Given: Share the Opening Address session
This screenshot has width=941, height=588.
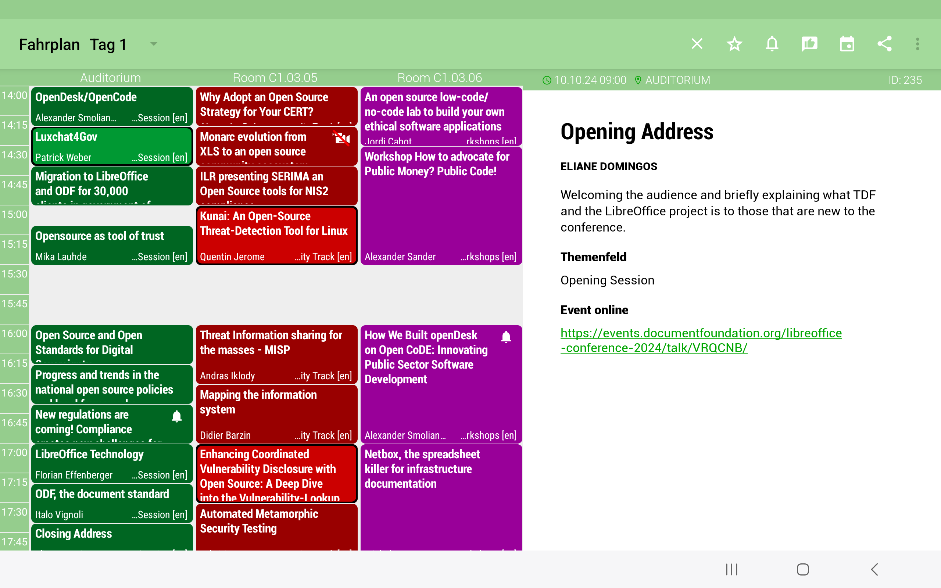Looking at the screenshot, I should 885,44.
